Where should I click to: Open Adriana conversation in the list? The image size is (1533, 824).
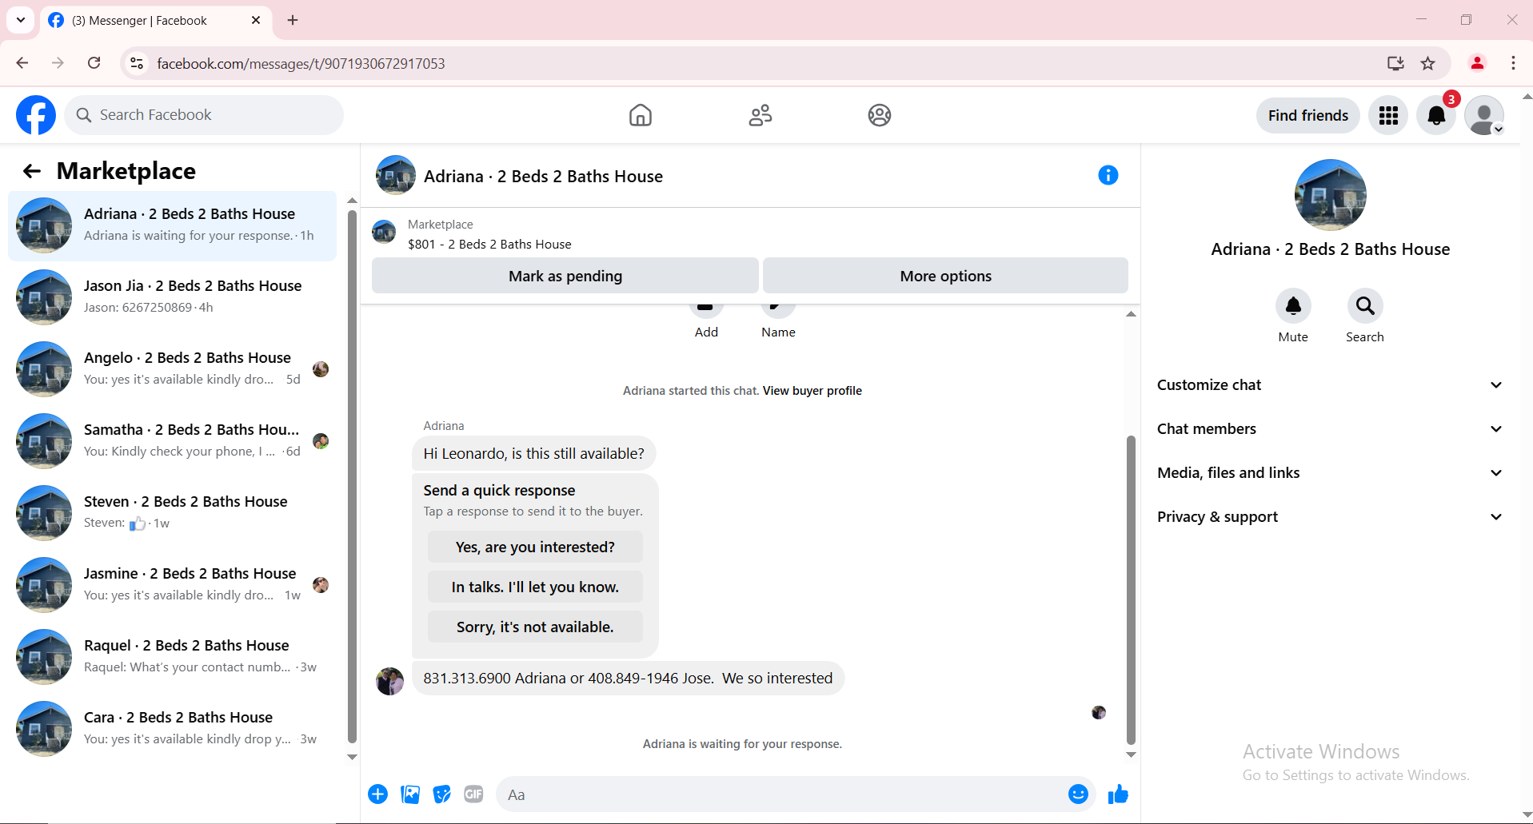tap(172, 225)
